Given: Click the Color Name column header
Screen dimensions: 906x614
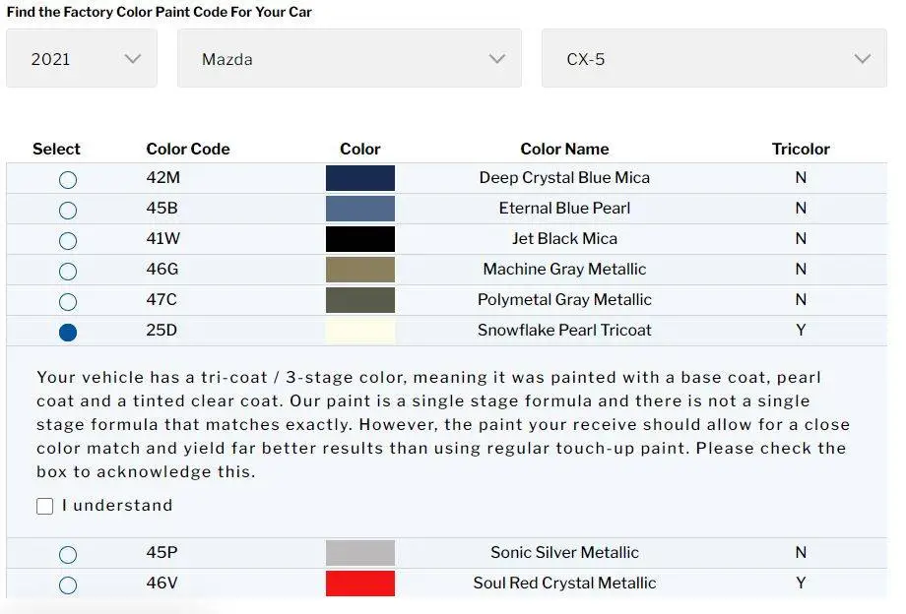Looking at the screenshot, I should click(x=564, y=150).
